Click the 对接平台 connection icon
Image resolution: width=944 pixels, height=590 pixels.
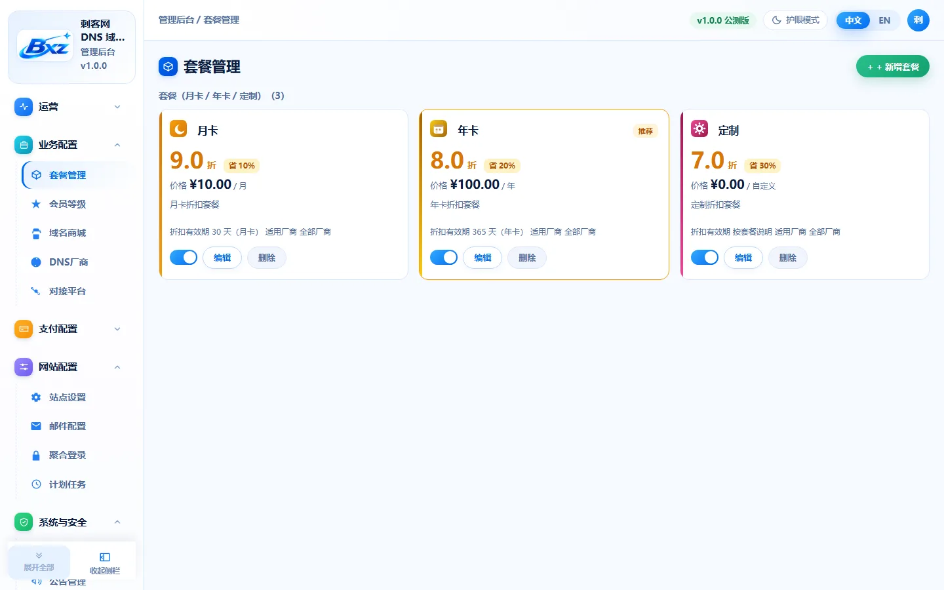(x=36, y=291)
